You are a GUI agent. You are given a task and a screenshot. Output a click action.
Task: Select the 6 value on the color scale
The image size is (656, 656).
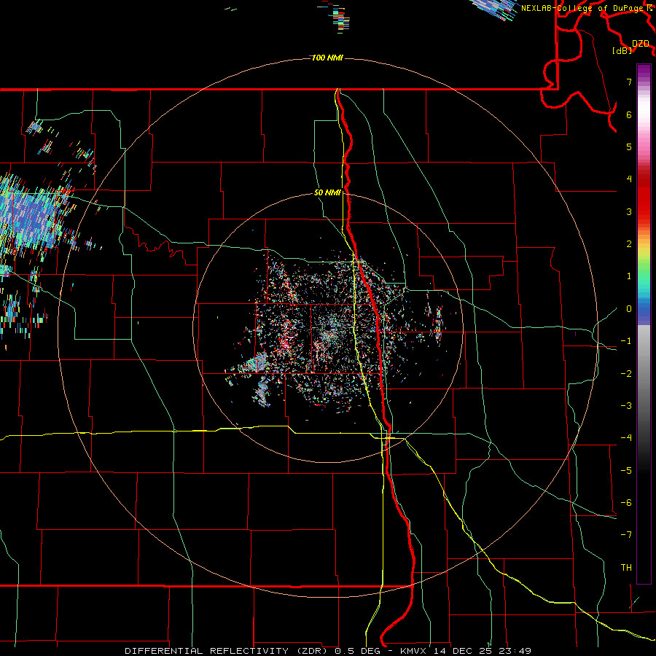point(629,114)
